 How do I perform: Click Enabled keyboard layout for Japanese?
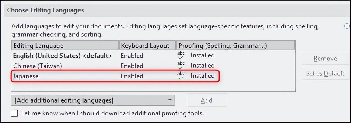click(x=132, y=76)
